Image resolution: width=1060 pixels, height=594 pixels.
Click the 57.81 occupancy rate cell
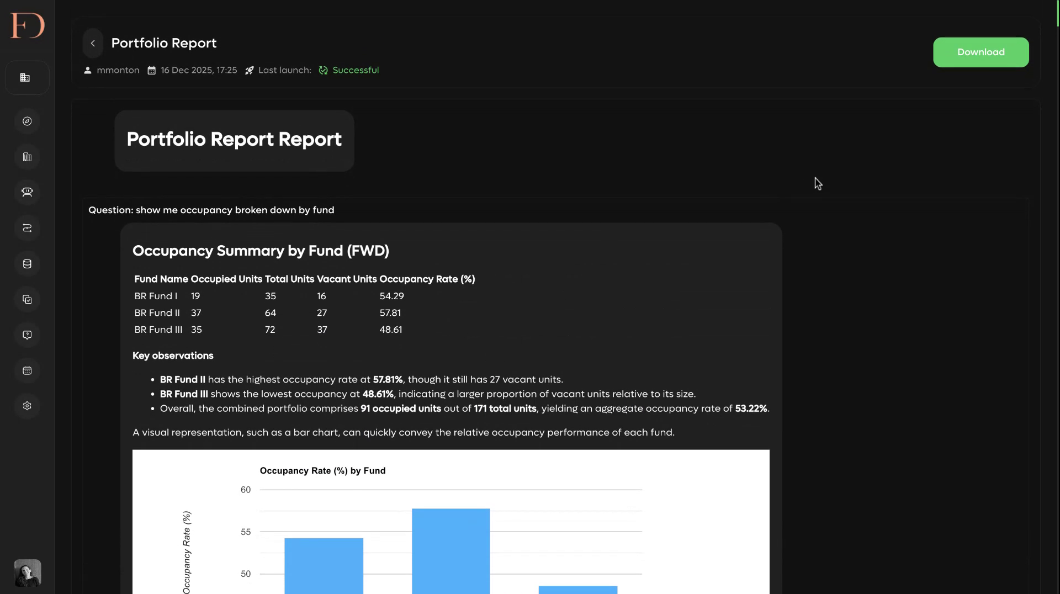390,313
